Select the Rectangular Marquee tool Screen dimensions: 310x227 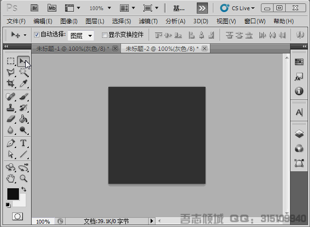11,61
